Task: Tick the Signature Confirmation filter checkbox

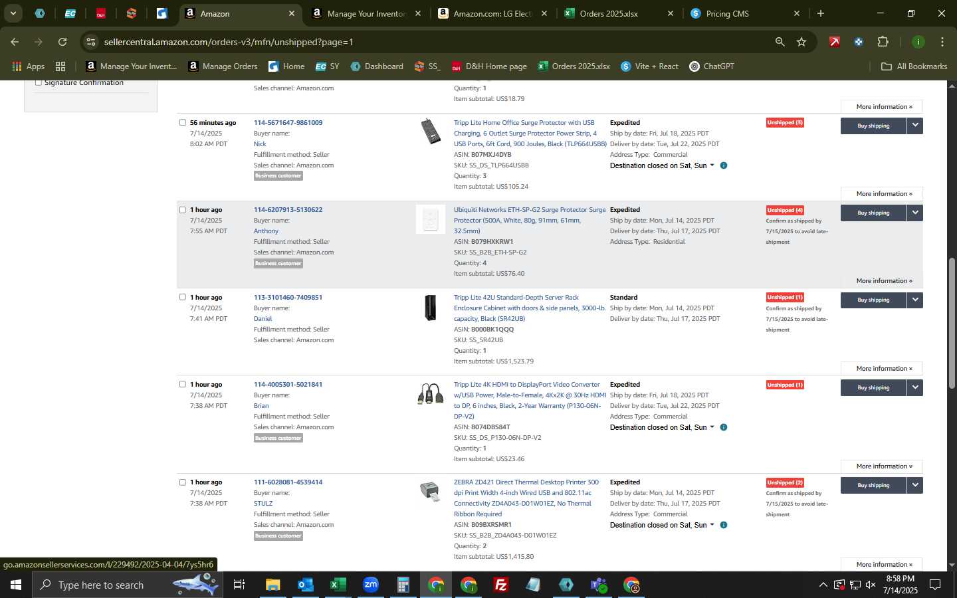Action: coord(38,82)
